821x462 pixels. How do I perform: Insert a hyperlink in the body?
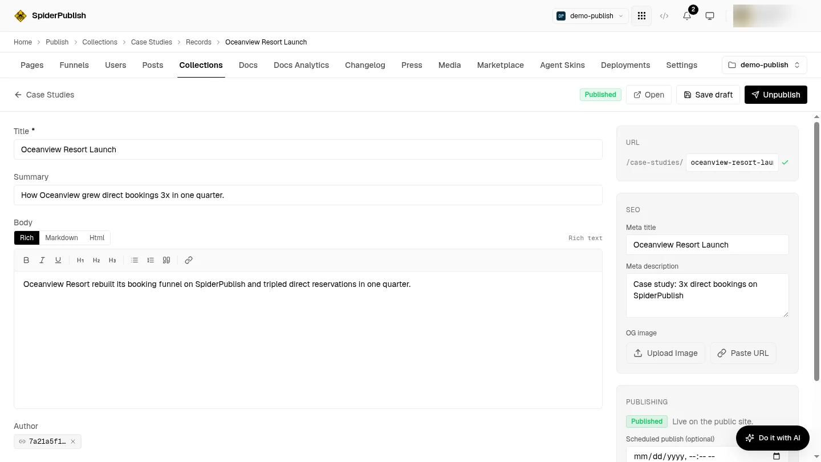click(x=189, y=260)
